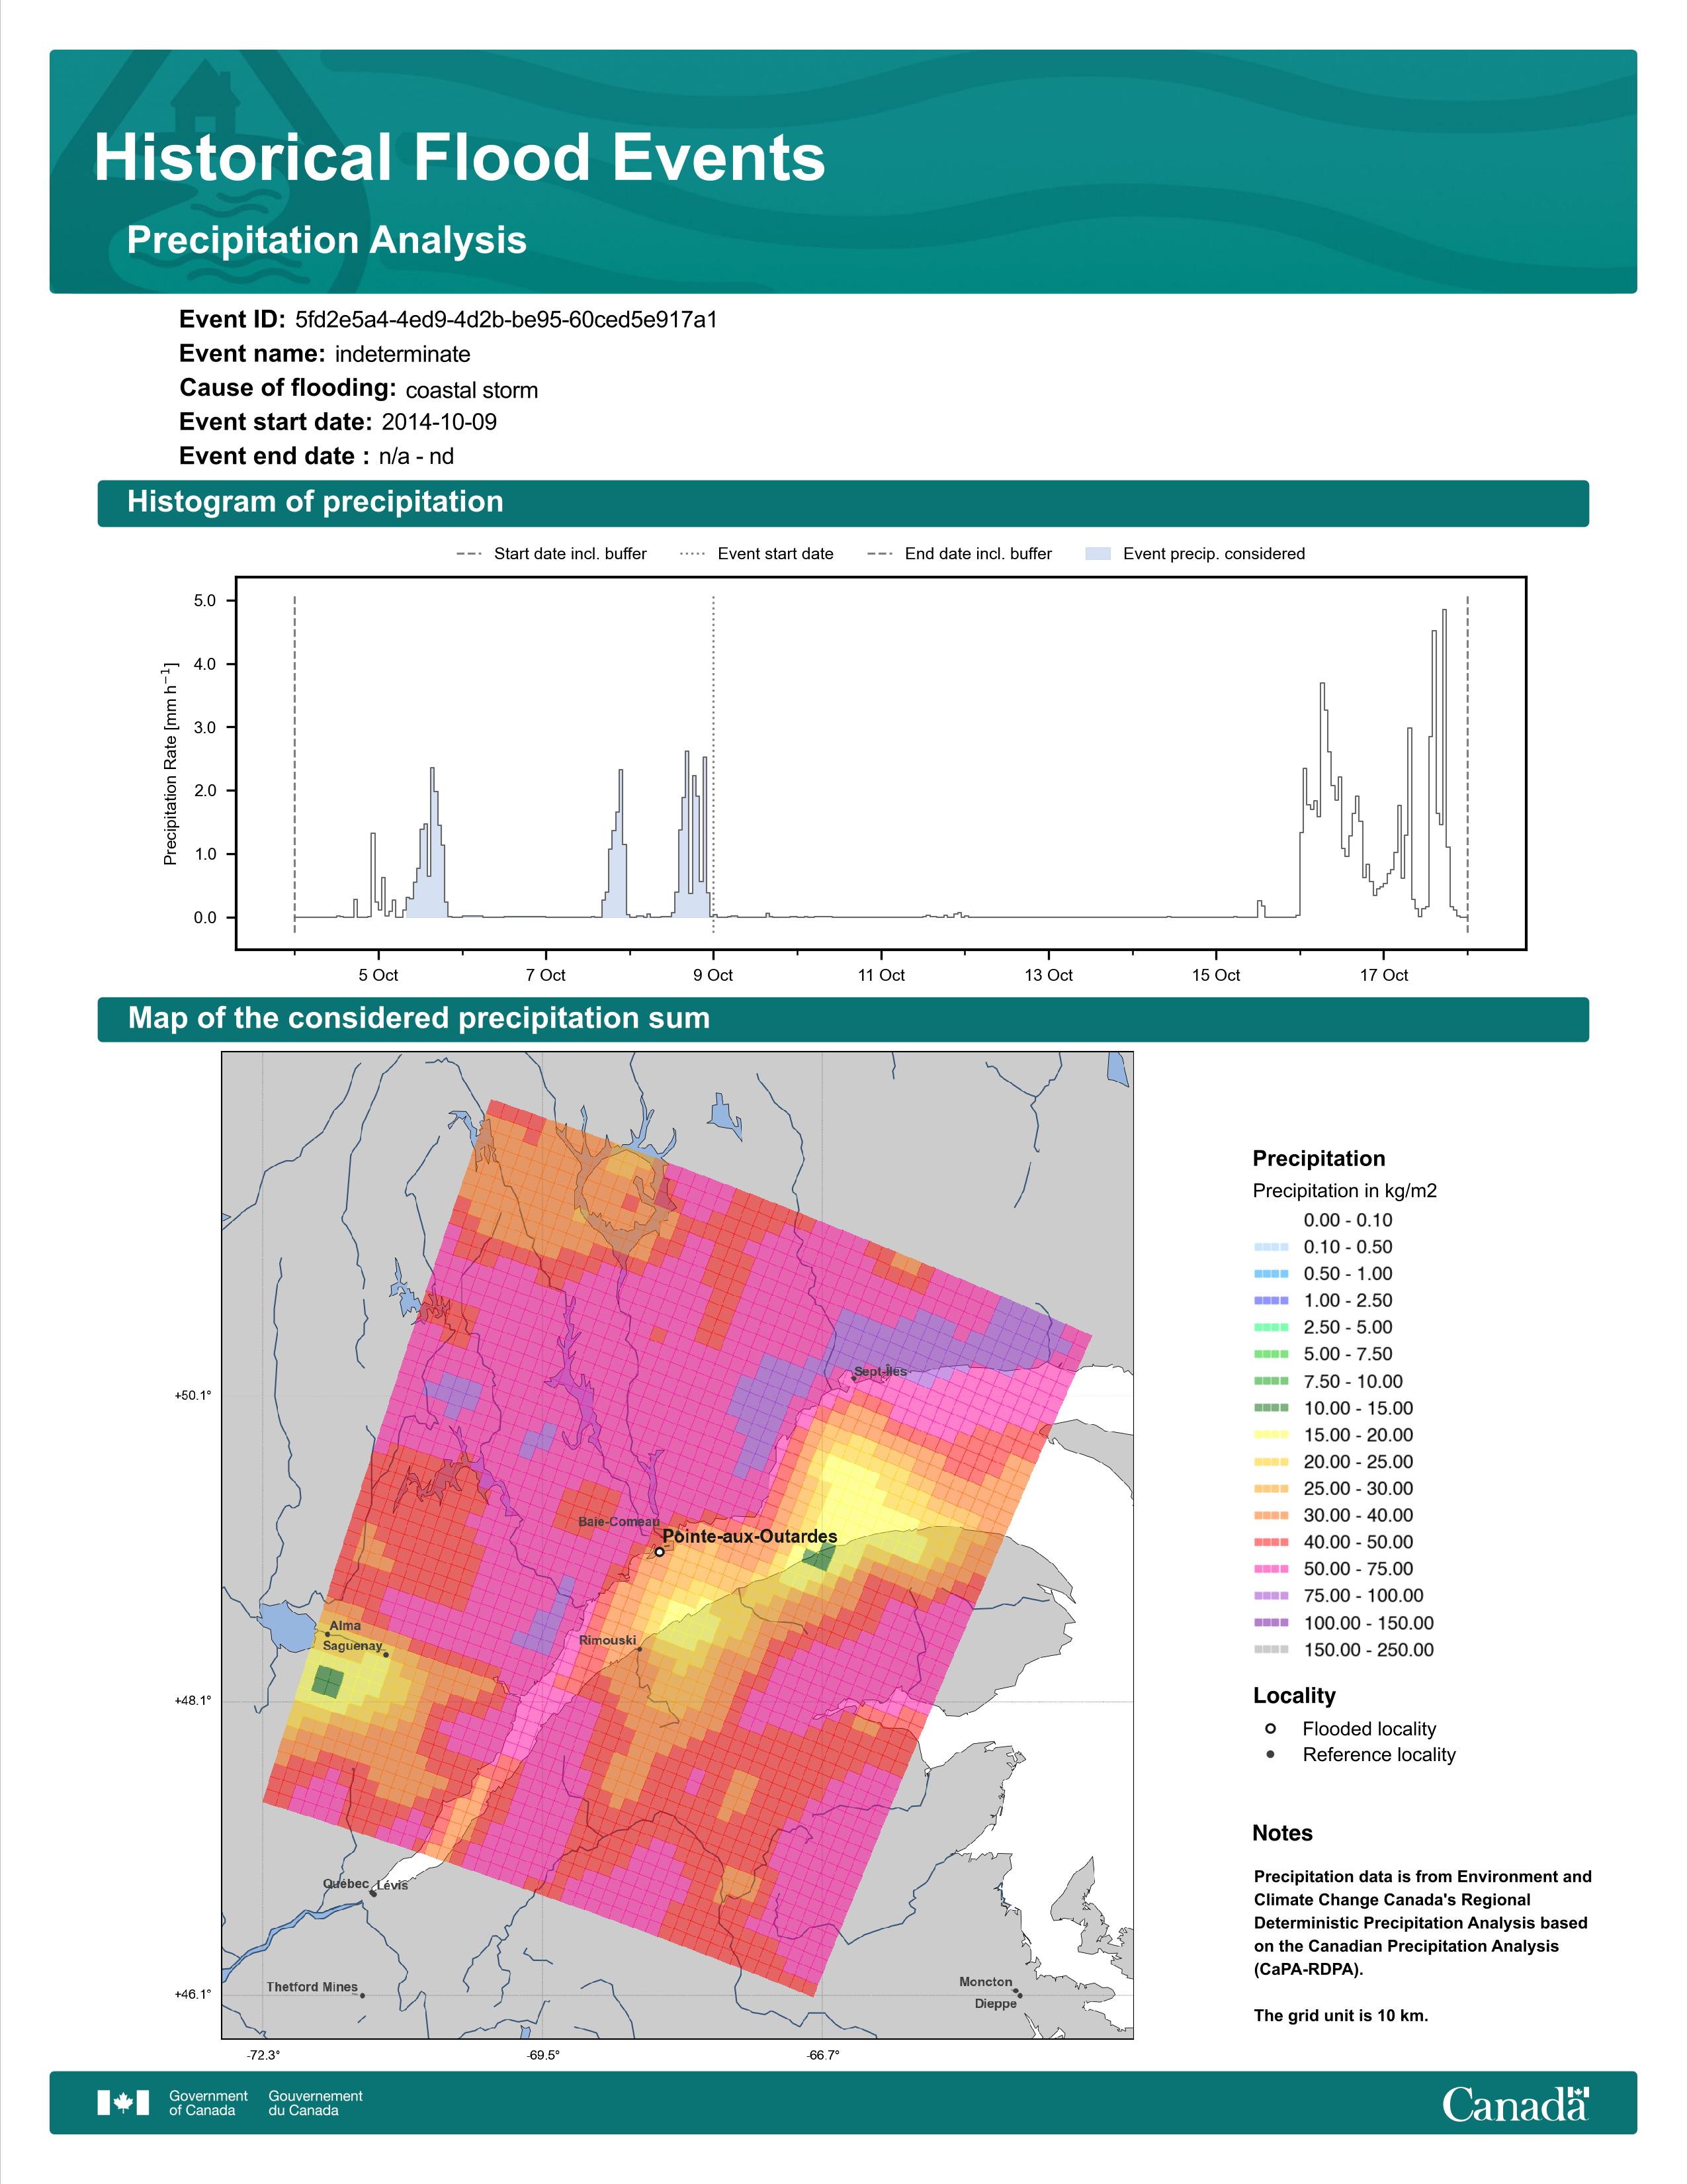
Task: Click the Precipitation Analysis subtitle
Action: [x=327, y=240]
